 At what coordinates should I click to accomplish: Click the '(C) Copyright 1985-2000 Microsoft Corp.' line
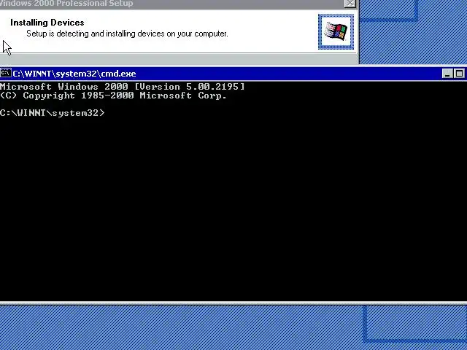(x=113, y=96)
